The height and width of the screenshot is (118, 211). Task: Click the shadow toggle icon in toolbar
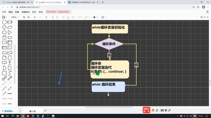tap(73, 17)
